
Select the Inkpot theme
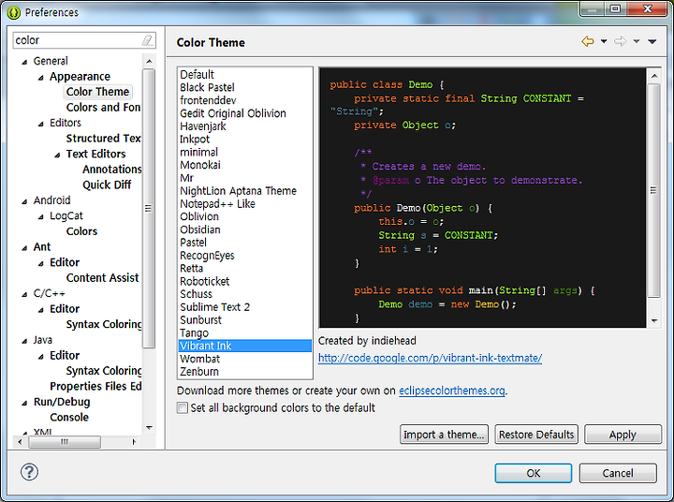(x=245, y=139)
